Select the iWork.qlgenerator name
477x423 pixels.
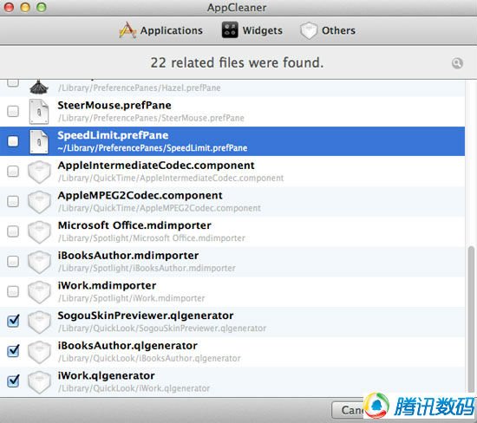point(106,376)
